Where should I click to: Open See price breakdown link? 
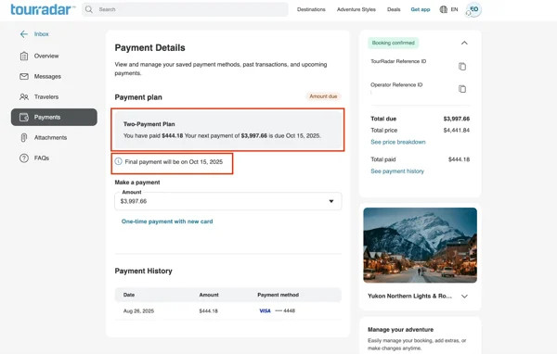coord(398,142)
